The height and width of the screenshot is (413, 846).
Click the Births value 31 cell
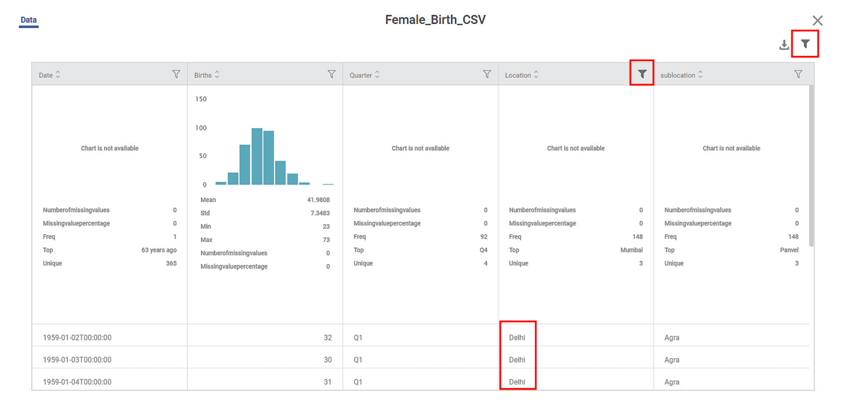click(327, 382)
